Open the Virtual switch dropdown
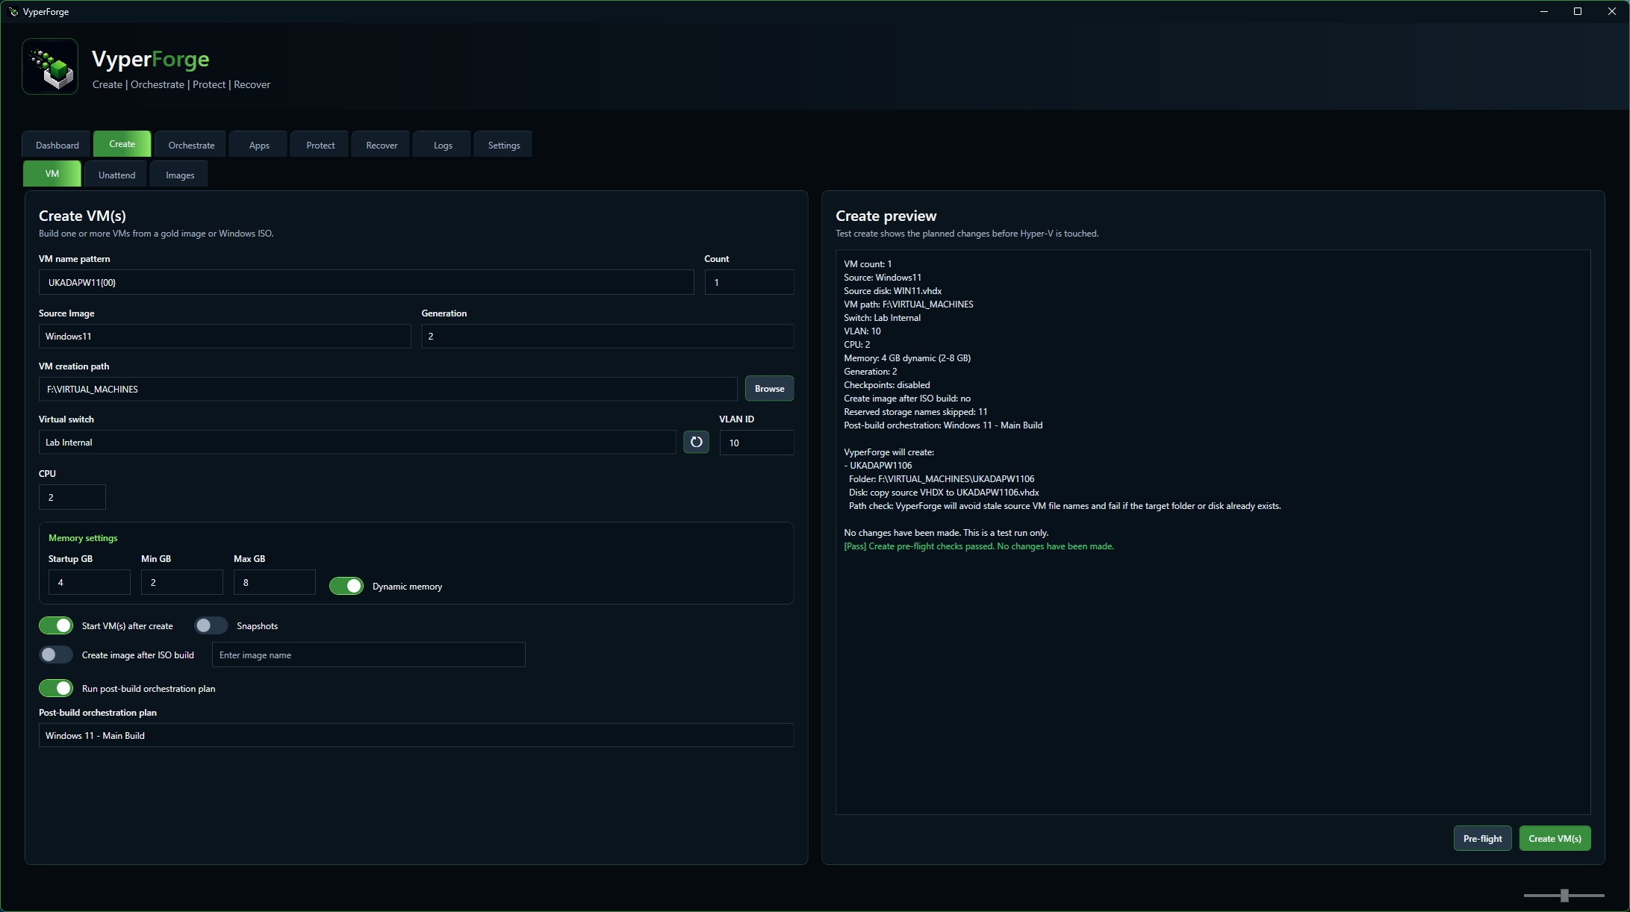The width and height of the screenshot is (1630, 912). coord(357,442)
